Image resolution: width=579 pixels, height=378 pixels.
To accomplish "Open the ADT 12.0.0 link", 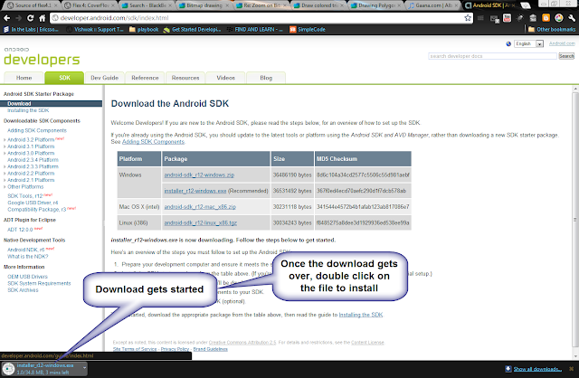I will [x=20, y=230].
